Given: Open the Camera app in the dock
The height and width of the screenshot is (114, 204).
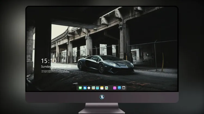Looking at the screenshot, I should [x=124, y=88].
